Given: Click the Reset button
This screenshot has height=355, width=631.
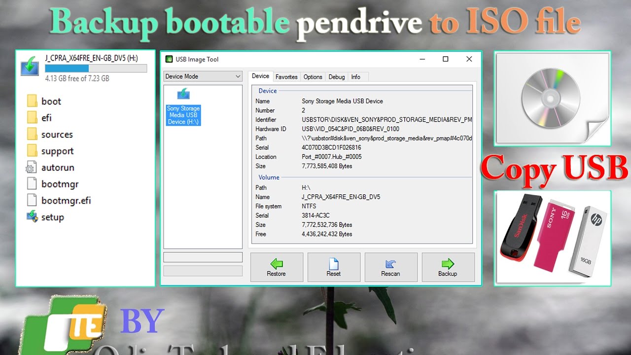Looking at the screenshot, I should pyautogui.click(x=334, y=267).
